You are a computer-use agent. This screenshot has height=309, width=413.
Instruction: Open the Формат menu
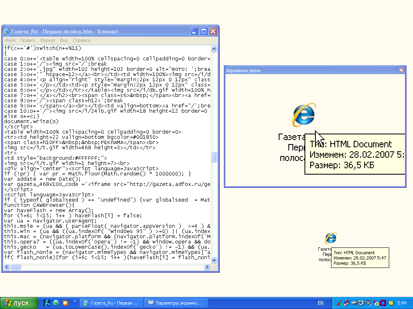point(48,40)
